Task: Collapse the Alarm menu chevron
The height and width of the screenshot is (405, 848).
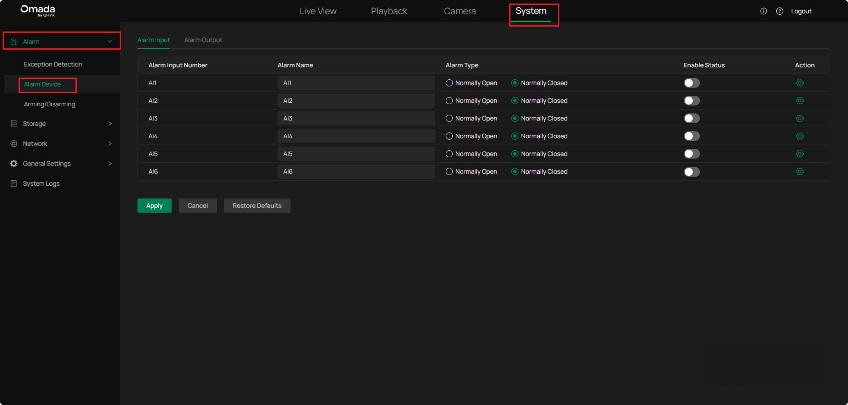Action: pyautogui.click(x=110, y=42)
